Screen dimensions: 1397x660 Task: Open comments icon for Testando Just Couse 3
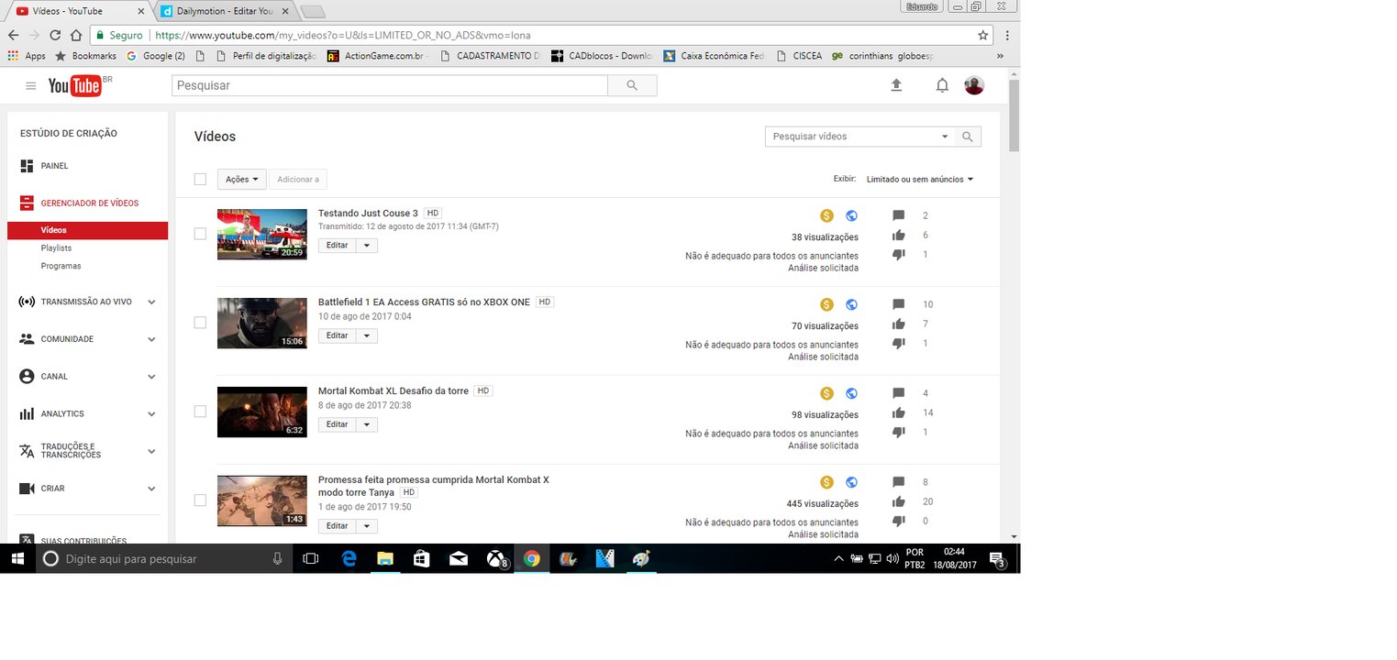click(x=899, y=215)
